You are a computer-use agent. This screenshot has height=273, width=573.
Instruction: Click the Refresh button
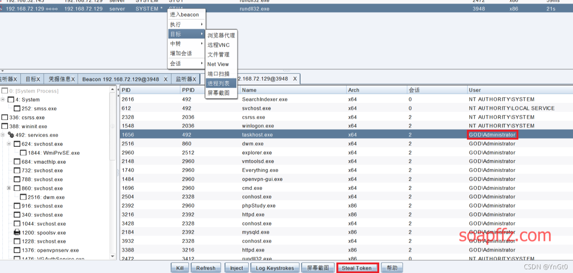tap(206, 268)
